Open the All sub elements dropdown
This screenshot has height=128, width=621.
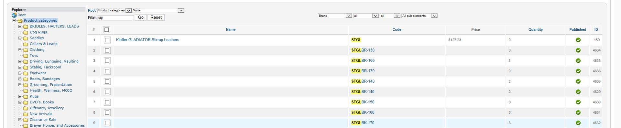pos(419,16)
